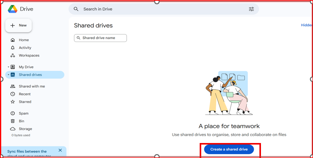
Task: Open Shared with me section
Action: click(32, 86)
